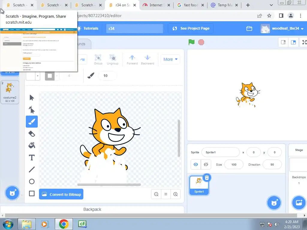Screen dimensions: 307x230
Task: Click See Project Page
Action: click(x=191, y=28)
